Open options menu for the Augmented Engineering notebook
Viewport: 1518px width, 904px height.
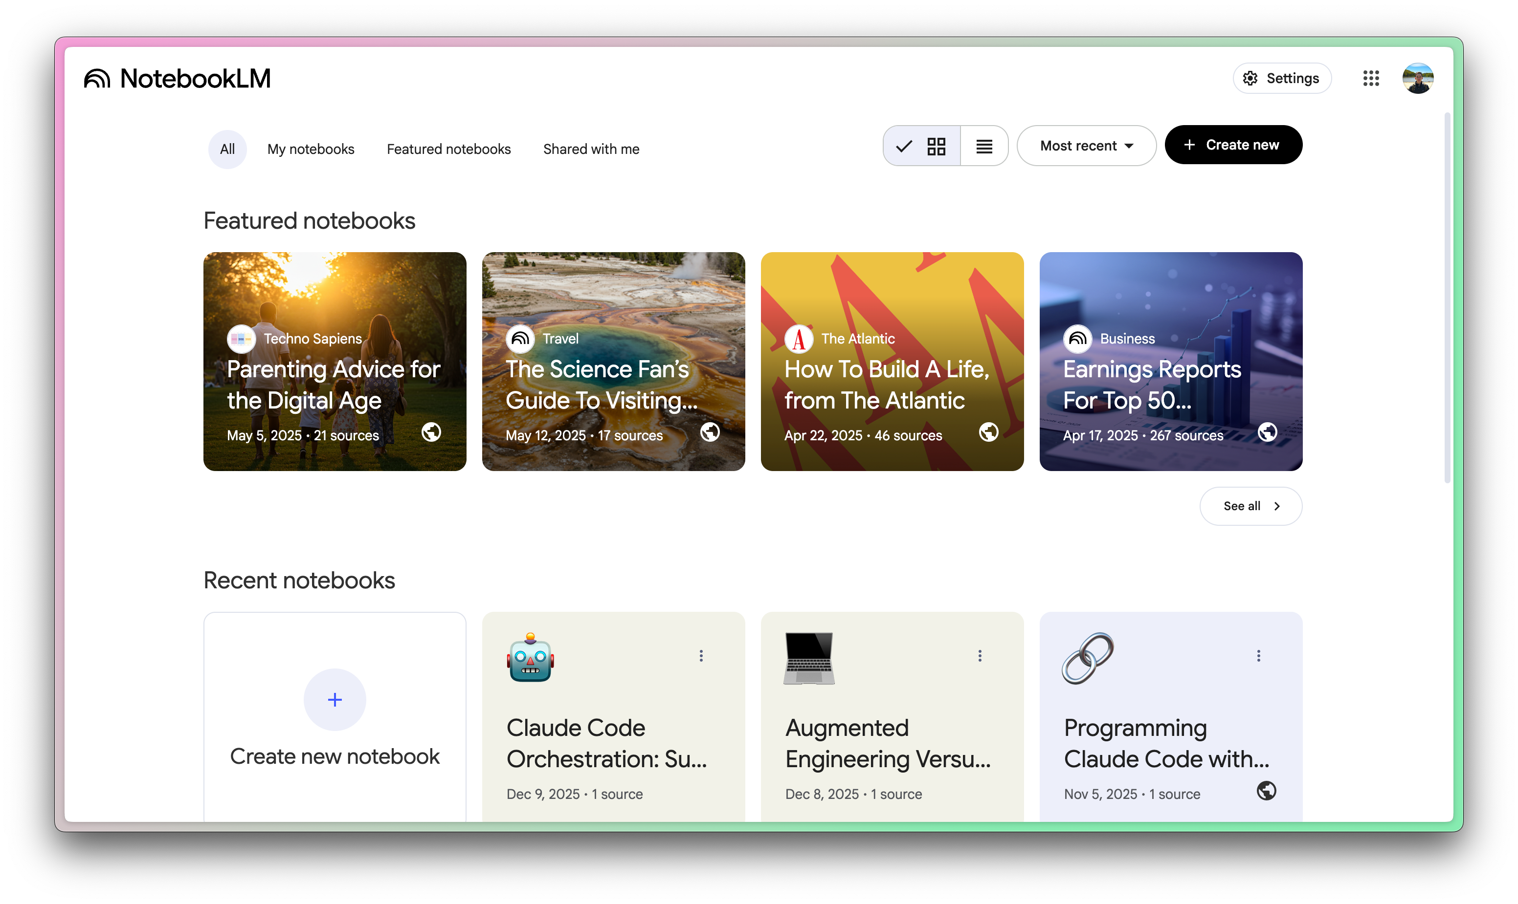click(x=980, y=655)
